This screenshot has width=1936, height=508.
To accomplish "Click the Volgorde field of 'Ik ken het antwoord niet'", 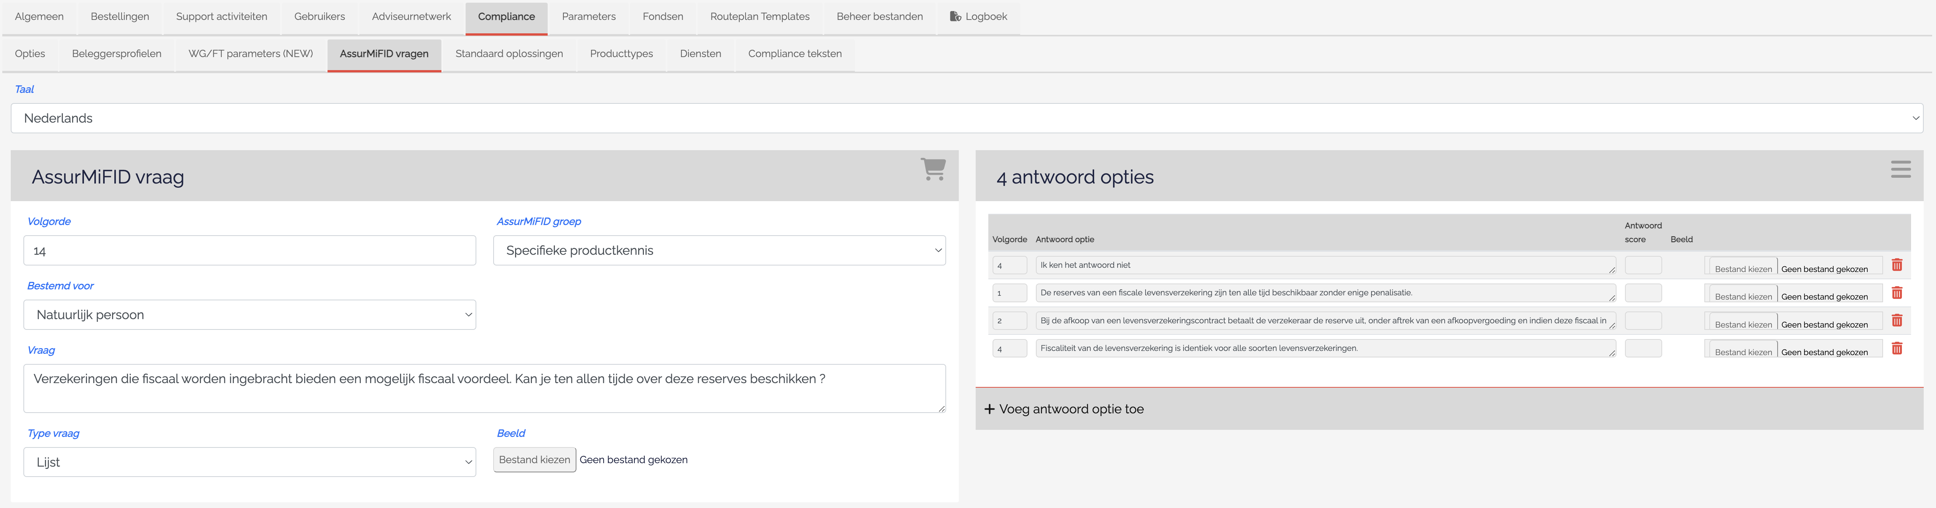I will [x=1009, y=265].
